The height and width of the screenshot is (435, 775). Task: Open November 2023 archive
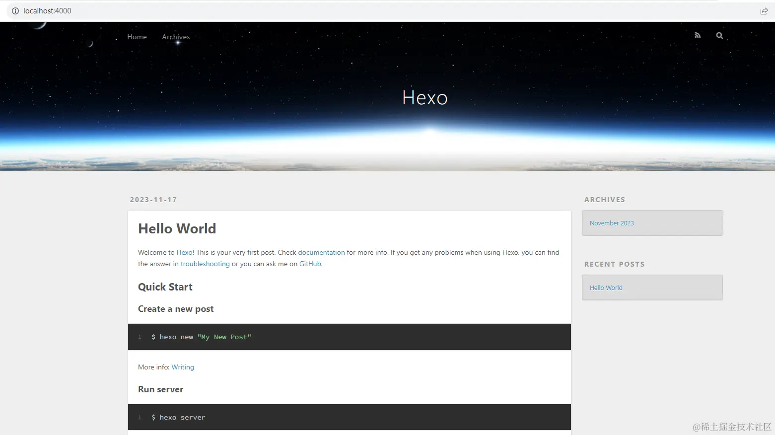(612, 223)
